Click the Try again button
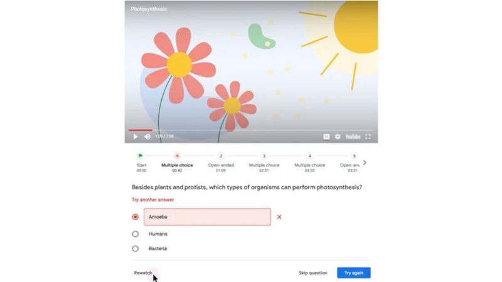Viewport: 502px width, 282px height. tap(354, 273)
